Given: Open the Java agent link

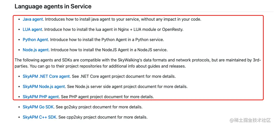Looking at the screenshot, I should [33, 19].
